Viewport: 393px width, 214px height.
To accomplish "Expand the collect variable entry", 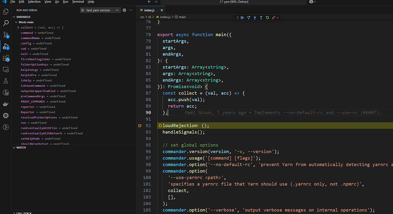I will 19,27.
